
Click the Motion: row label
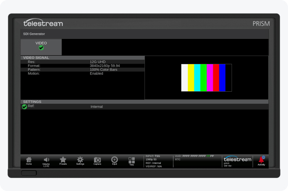click(x=34, y=73)
